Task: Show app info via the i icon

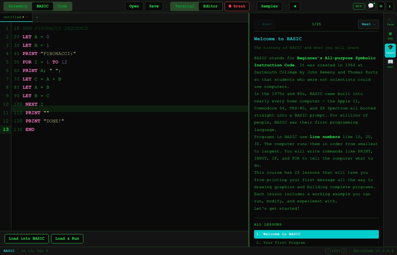Action: point(390,6)
